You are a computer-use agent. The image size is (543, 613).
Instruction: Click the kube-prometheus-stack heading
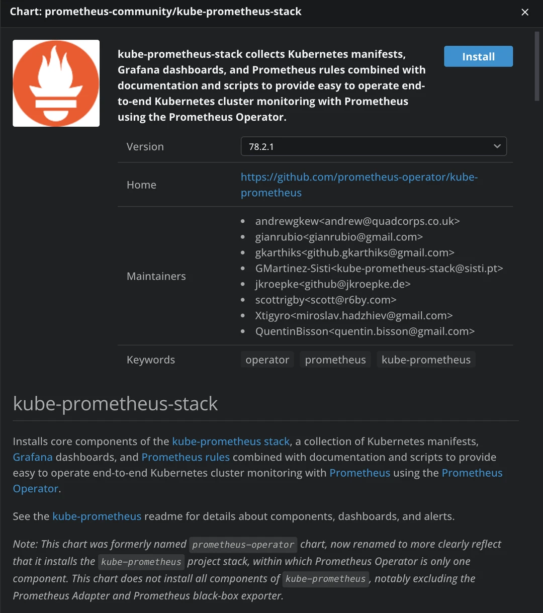[x=115, y=403]
